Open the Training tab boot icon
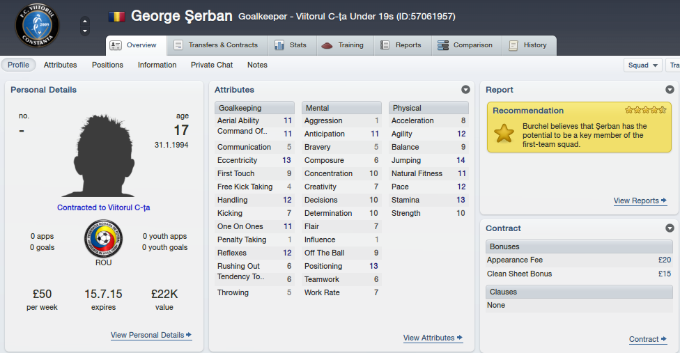Screen dimensions: 680x353 (327, 45)
